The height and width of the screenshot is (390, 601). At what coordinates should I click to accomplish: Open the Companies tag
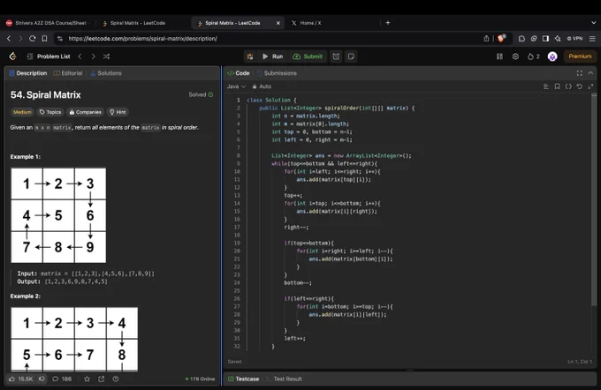(x=85, y=112)
